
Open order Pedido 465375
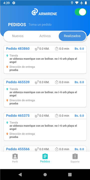(x=45, y=126)
